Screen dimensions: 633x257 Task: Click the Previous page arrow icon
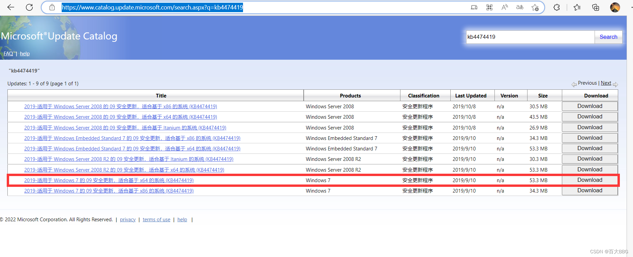coord(574,84)
